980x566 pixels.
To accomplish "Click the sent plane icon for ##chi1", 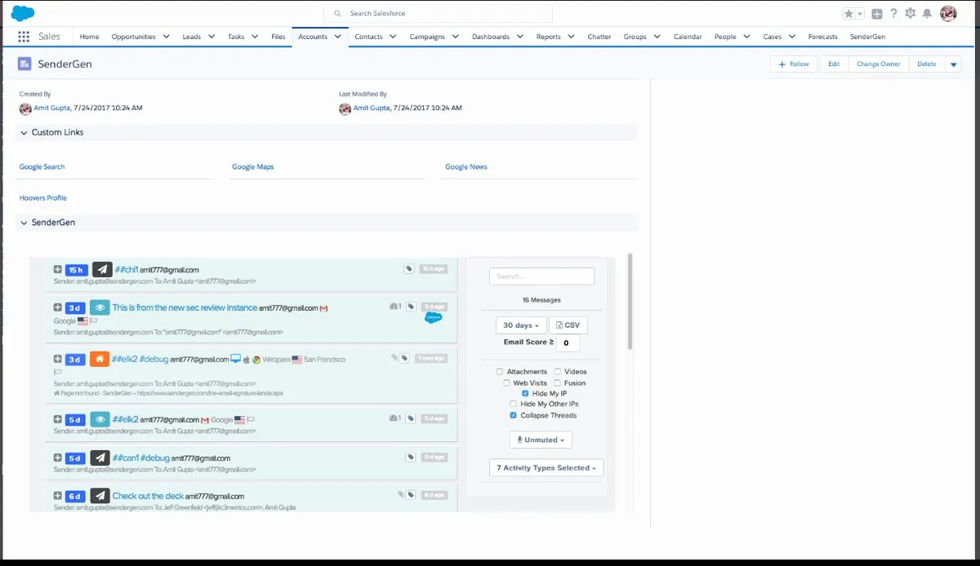I will 101,269.
